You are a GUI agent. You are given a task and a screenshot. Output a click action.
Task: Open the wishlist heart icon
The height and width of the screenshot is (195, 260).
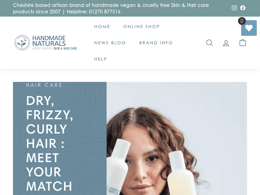tap(249, 28)
